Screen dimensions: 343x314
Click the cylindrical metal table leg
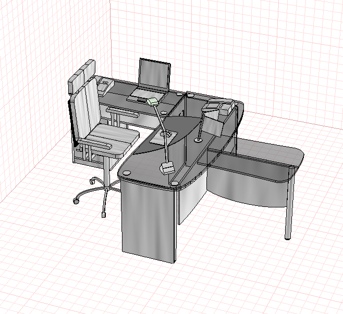click(x=289, y=203)
